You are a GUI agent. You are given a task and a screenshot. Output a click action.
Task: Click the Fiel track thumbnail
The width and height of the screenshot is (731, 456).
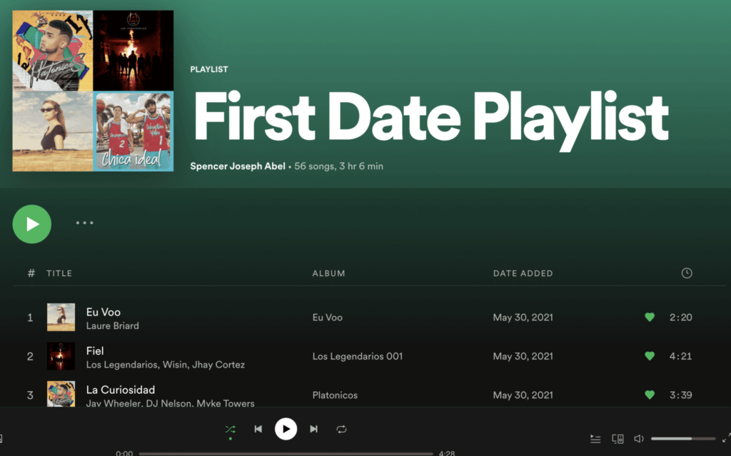click(x=61, y=356)
